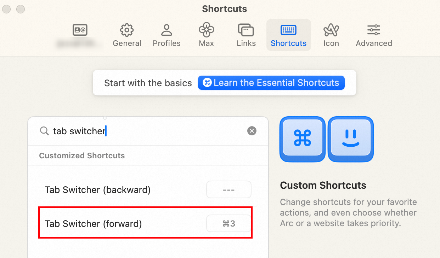Viewport: 440px width, 258px height.
Task: Open the Icon settings tab
Action: pos(331,35)
